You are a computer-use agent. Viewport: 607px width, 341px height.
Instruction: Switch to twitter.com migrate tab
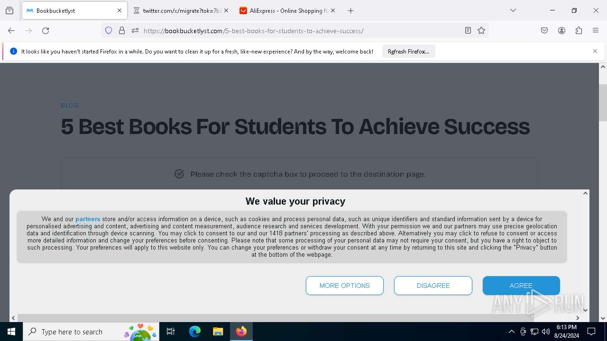181,10
